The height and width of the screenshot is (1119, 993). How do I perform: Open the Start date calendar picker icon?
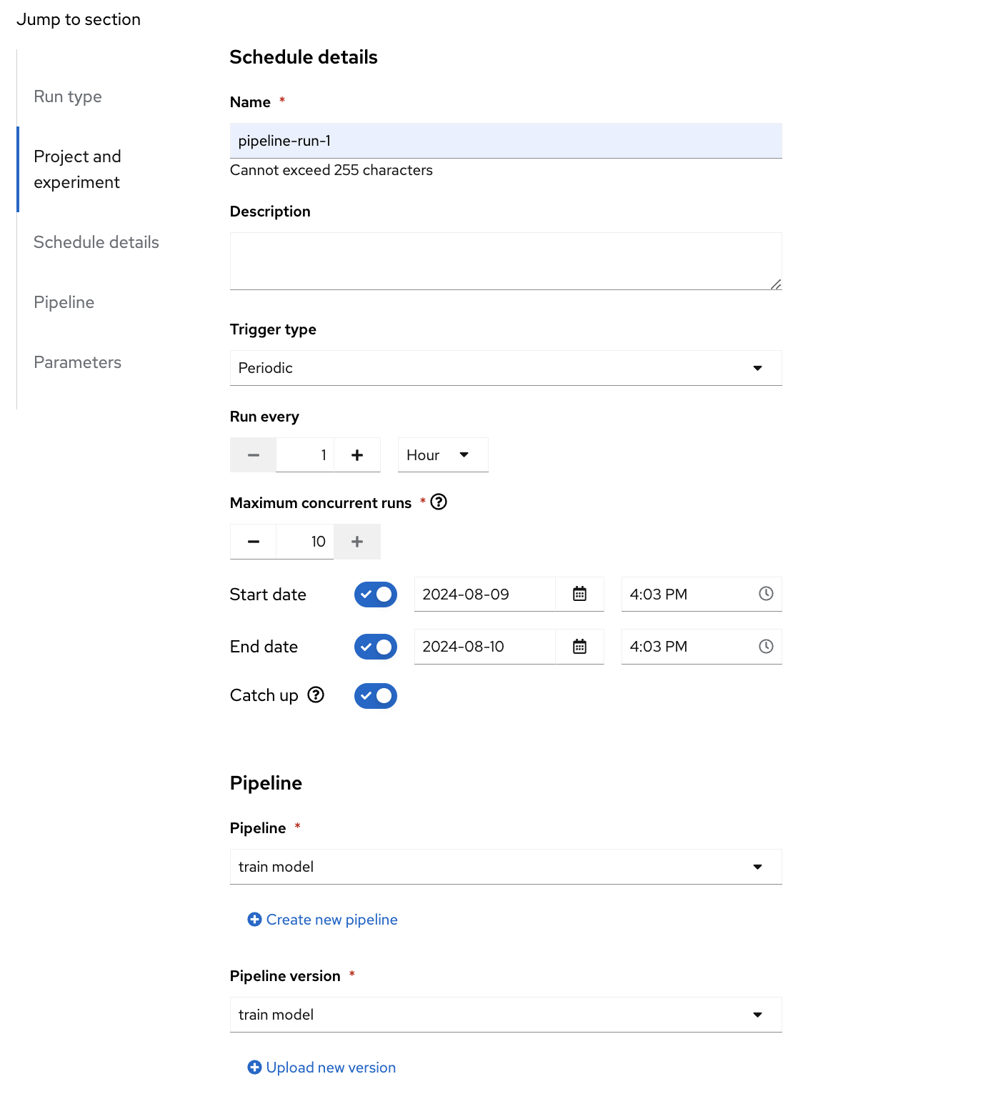click(x=579, y=594)
